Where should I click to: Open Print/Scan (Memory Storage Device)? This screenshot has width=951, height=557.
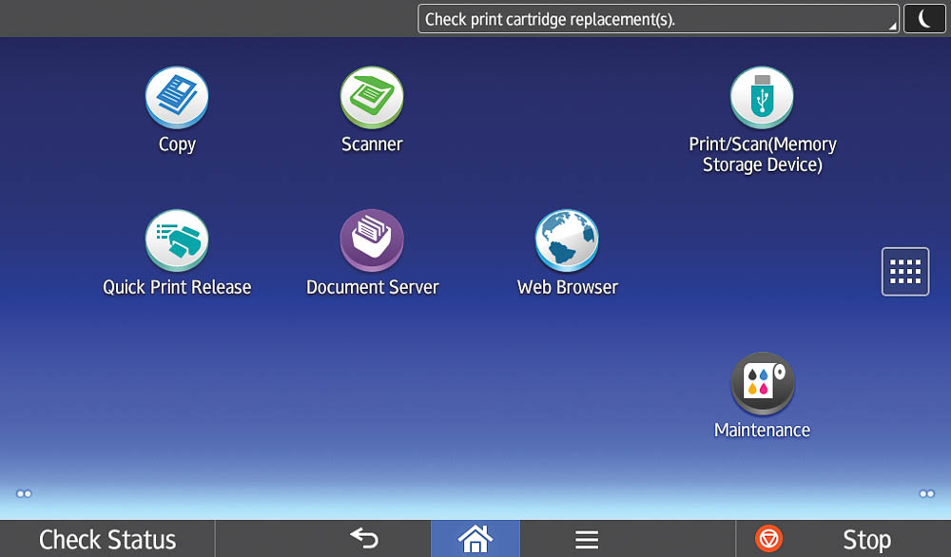point(762,97)
